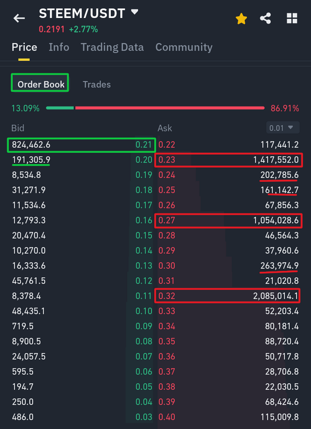Select ask amount 21,020.8
The height and width of the screenshot is (429, 311).
282,281
